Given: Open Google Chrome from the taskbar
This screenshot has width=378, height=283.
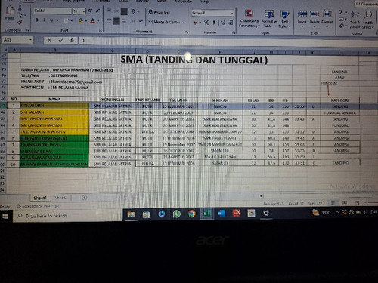Looking at the screenshot, I should tap(192, 214).
